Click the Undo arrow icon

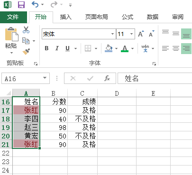pyautogui.click(x=35, y=4)
